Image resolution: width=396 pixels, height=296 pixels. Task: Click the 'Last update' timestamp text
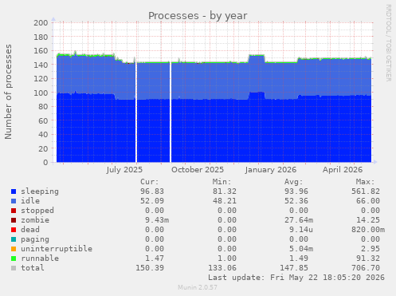[296, 278]
